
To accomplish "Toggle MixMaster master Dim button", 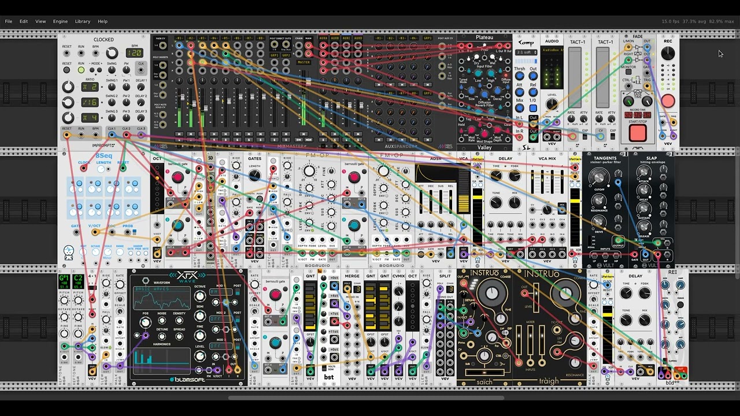I will click(x=298, y=140).
